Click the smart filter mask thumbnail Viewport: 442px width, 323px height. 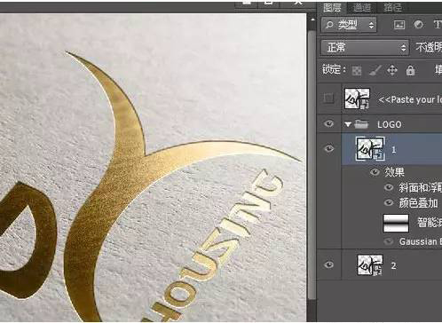(x=396, y=223)
